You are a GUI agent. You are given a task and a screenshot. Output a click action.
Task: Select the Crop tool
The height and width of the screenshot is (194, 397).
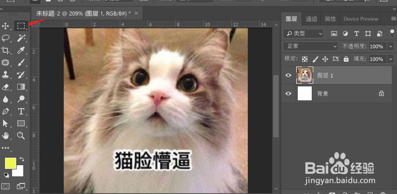click(6, 50)
